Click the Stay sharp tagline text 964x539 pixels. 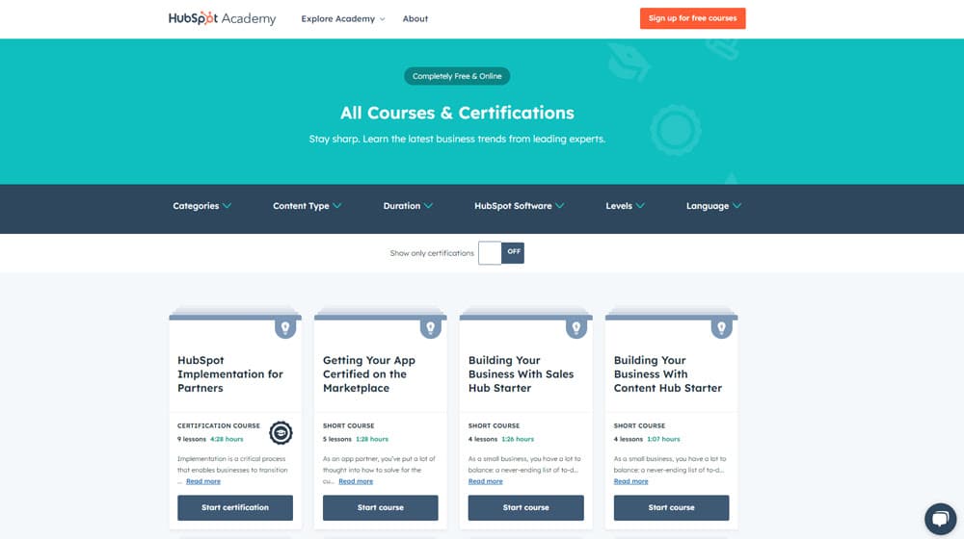point(457,139)
